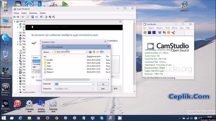Screen dimensions: 216x121
Task: Go up one folder level in file dialog
Action: coord(94,52)
